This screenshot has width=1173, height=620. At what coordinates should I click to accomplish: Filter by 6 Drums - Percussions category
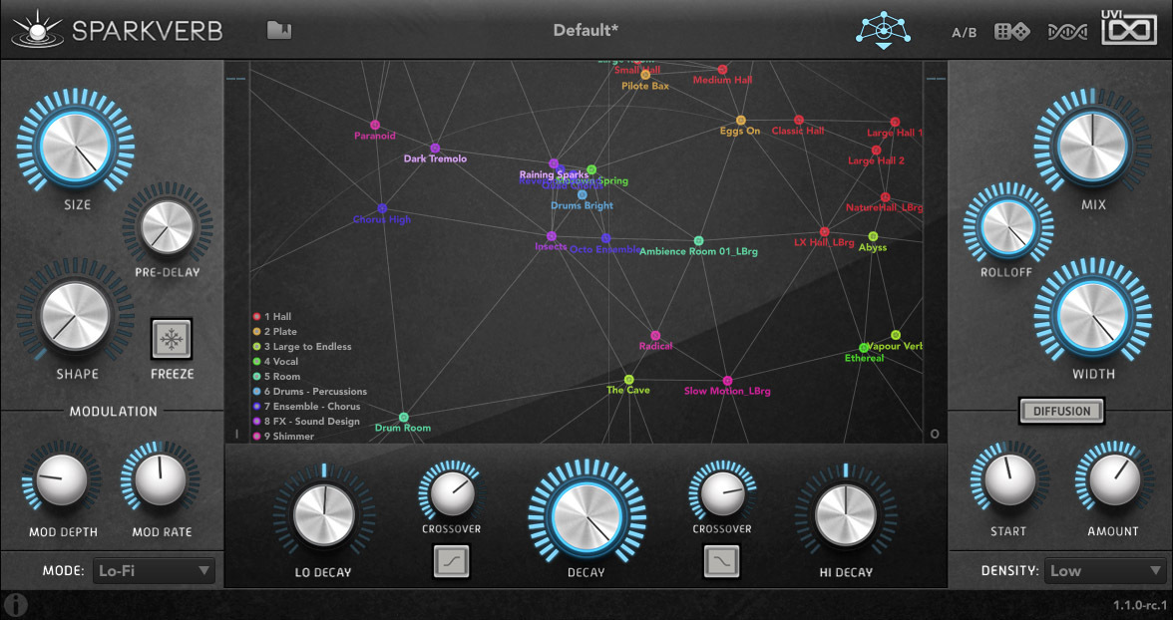(x=310, y=391)
